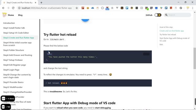
Task: Open Step10 Change the content page
Action: [x=17, y=76]
